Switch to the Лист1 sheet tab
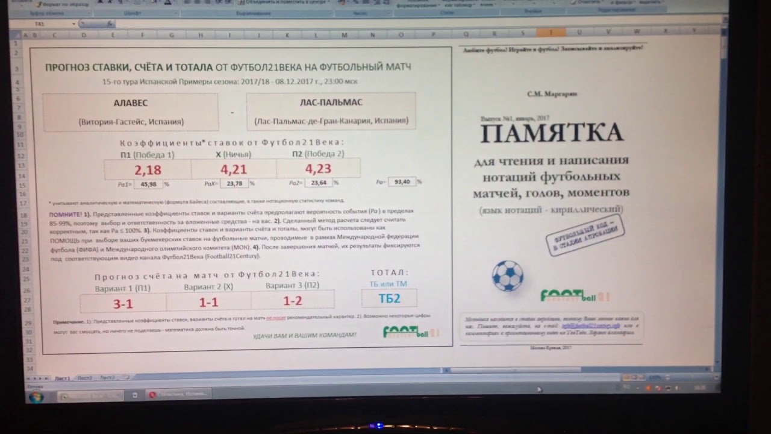Screen dimensions: 771x434 pyautogui.click(x=63, y=379)
